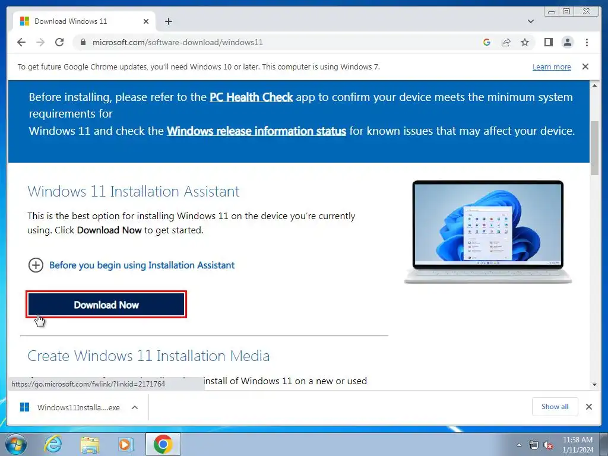Screen dimensions: 608x456
Task: Click the scrollbar up arrow
Action: (x=594, y=85)
